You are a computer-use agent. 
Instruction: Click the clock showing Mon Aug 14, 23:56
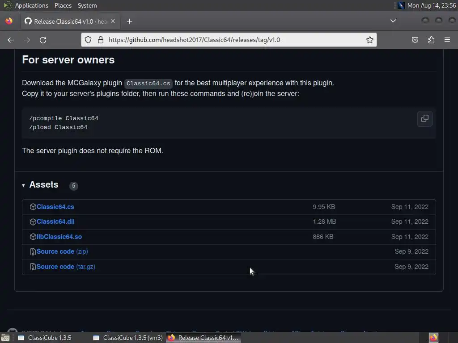(x=432, y=5)
